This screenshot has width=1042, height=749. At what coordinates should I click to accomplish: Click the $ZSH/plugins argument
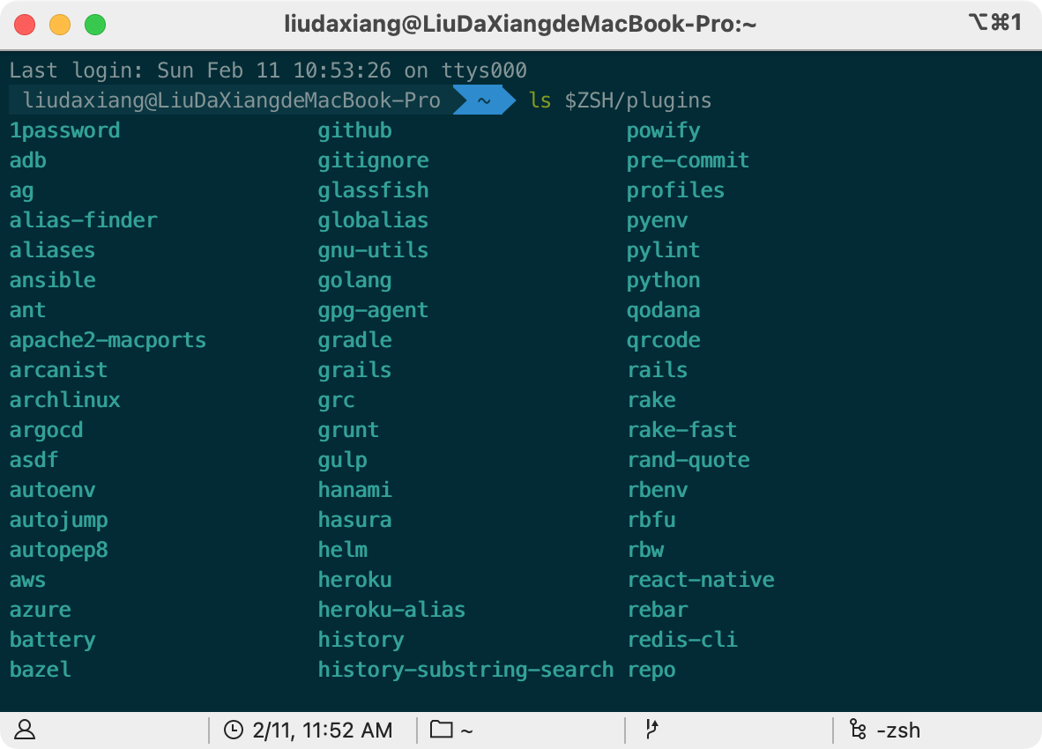coord(638,101)
